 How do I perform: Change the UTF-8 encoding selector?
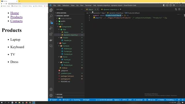point(124,100)
